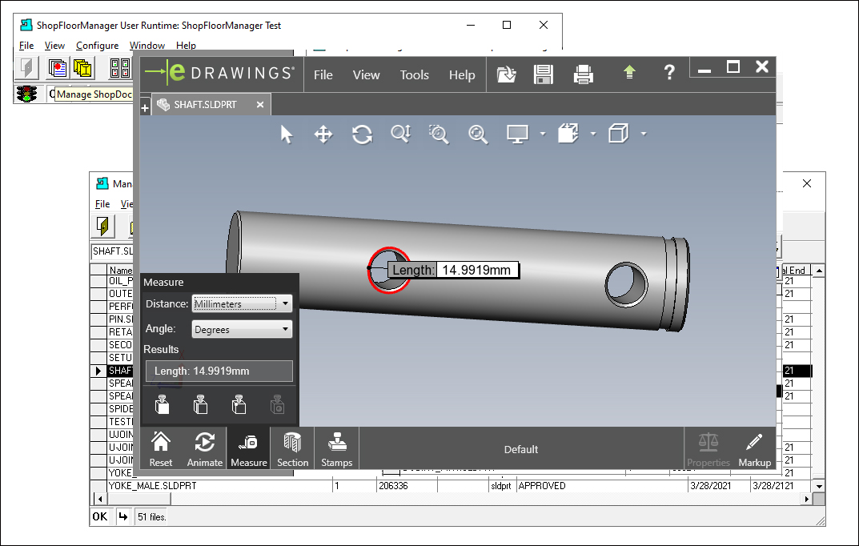Screen dimensions: 859x546
Task: Open the Distance units Millimeters dropdown
Action: point(242,303)
